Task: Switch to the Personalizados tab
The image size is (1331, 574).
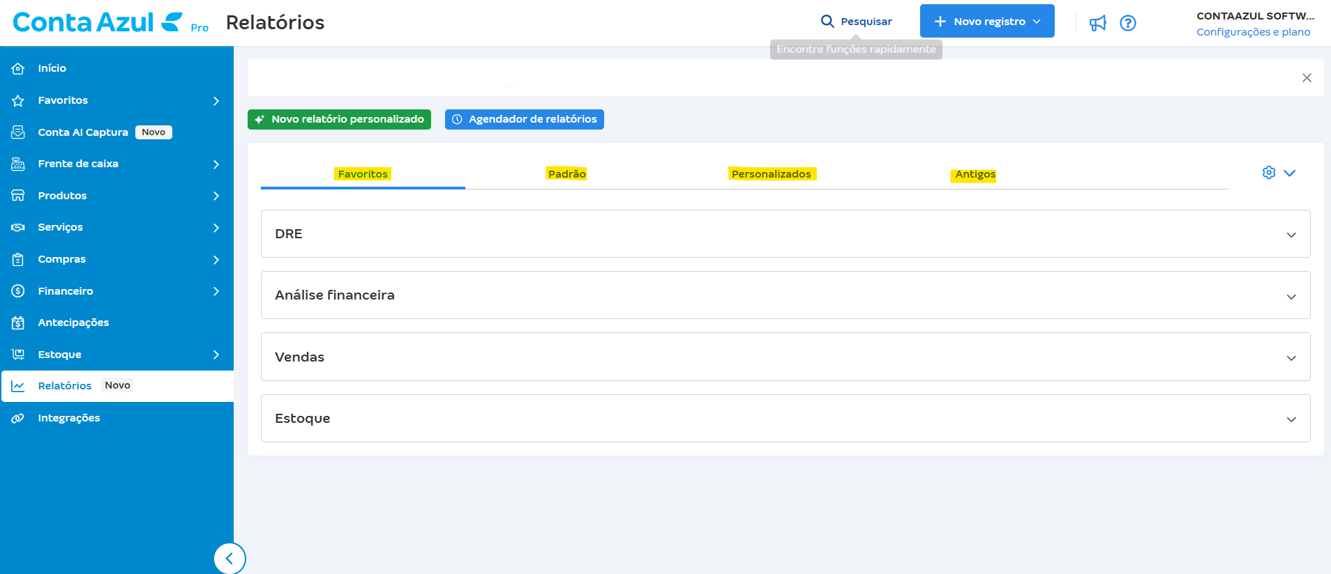Action: pyautogui.click(x=771, y=174)
